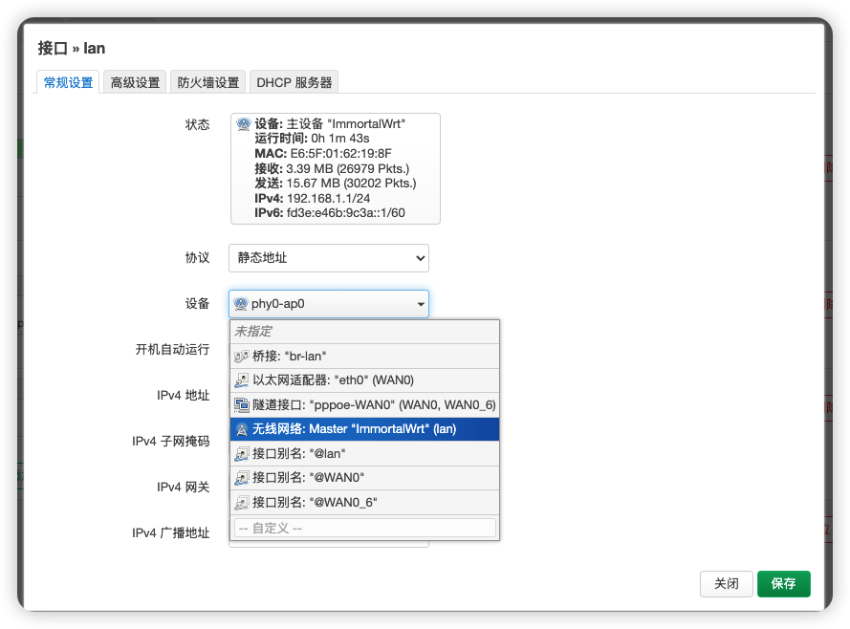Click the Ethernet adapter icon beside "eth0"

pos(242,380)
